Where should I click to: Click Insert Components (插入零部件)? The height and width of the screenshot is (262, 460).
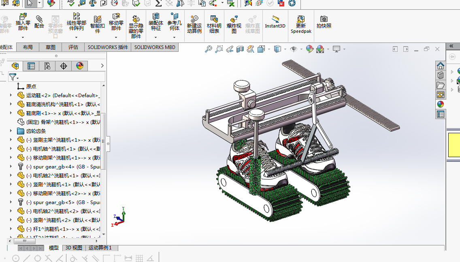coord(23,22)
